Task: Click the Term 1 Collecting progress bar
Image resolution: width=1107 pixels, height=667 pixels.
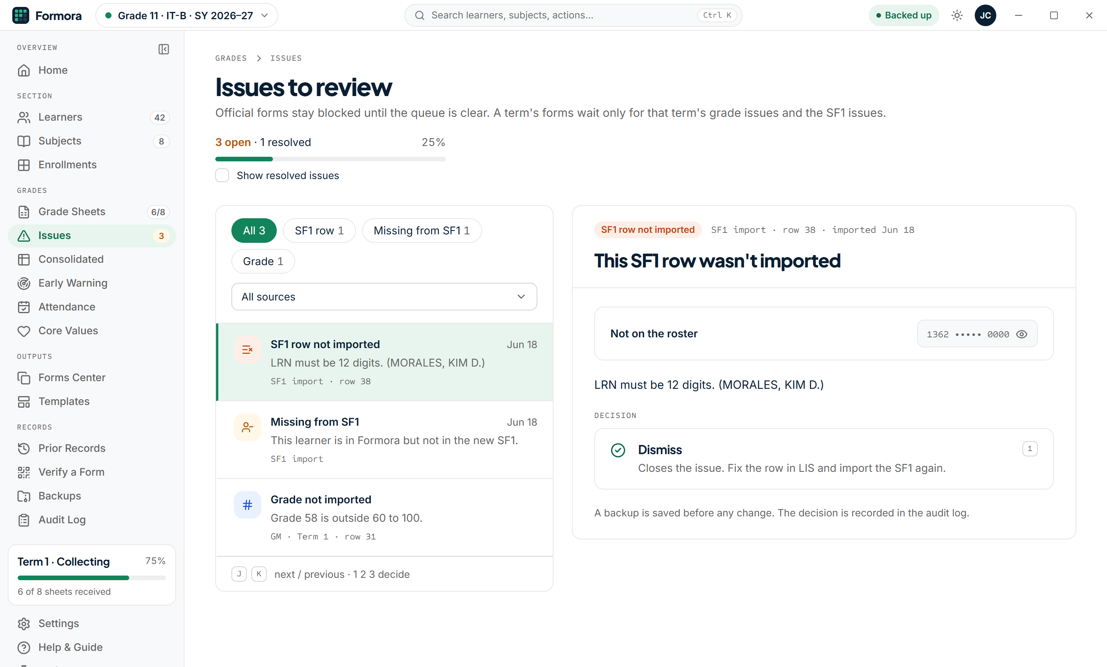Action: 91,577
